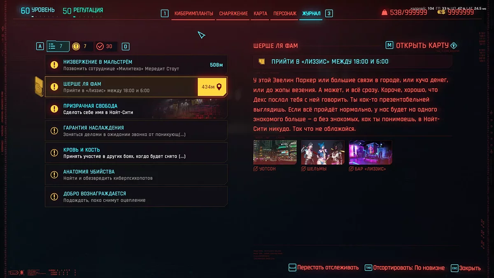This screenshot has height=278, width=494.
Task: Click the A arrow to switch category
Action: [40, 46]
